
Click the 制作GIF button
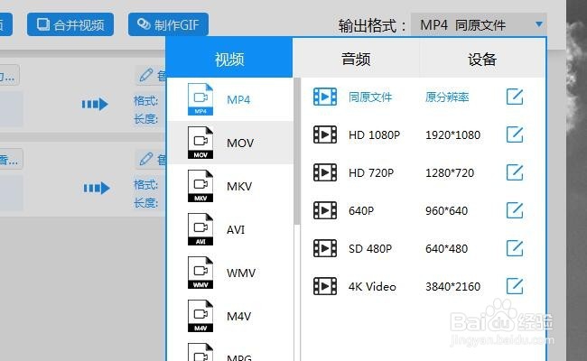tap(168, 24)
